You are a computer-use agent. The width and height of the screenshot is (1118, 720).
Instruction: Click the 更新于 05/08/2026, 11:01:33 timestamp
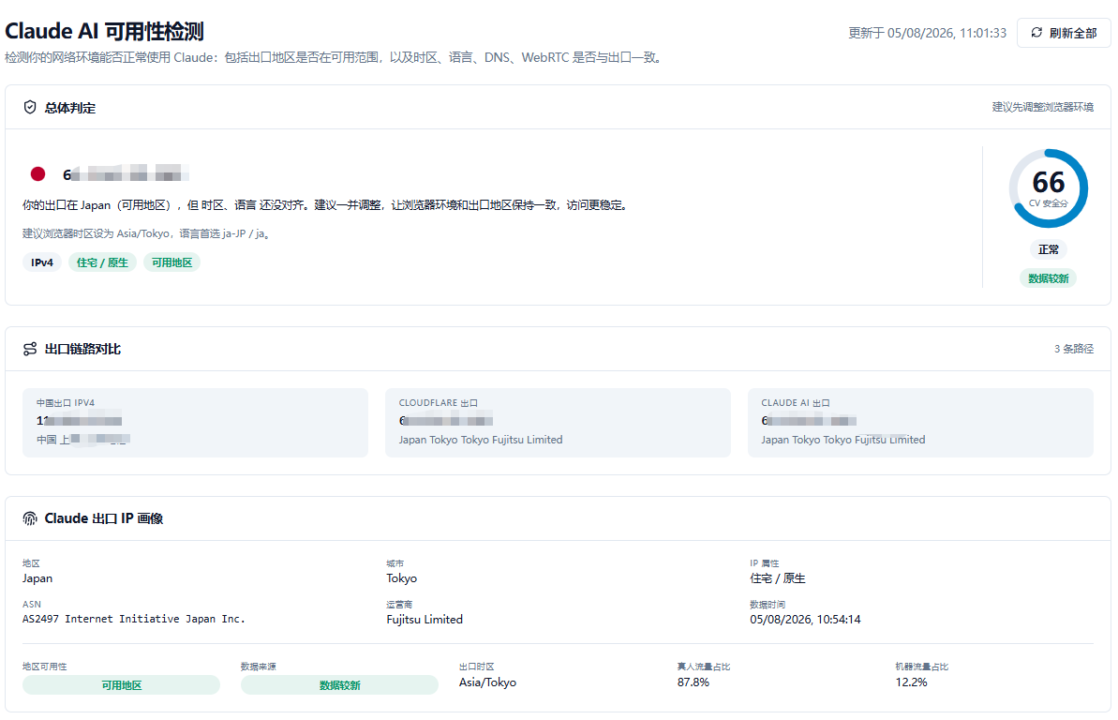(927, 33)
